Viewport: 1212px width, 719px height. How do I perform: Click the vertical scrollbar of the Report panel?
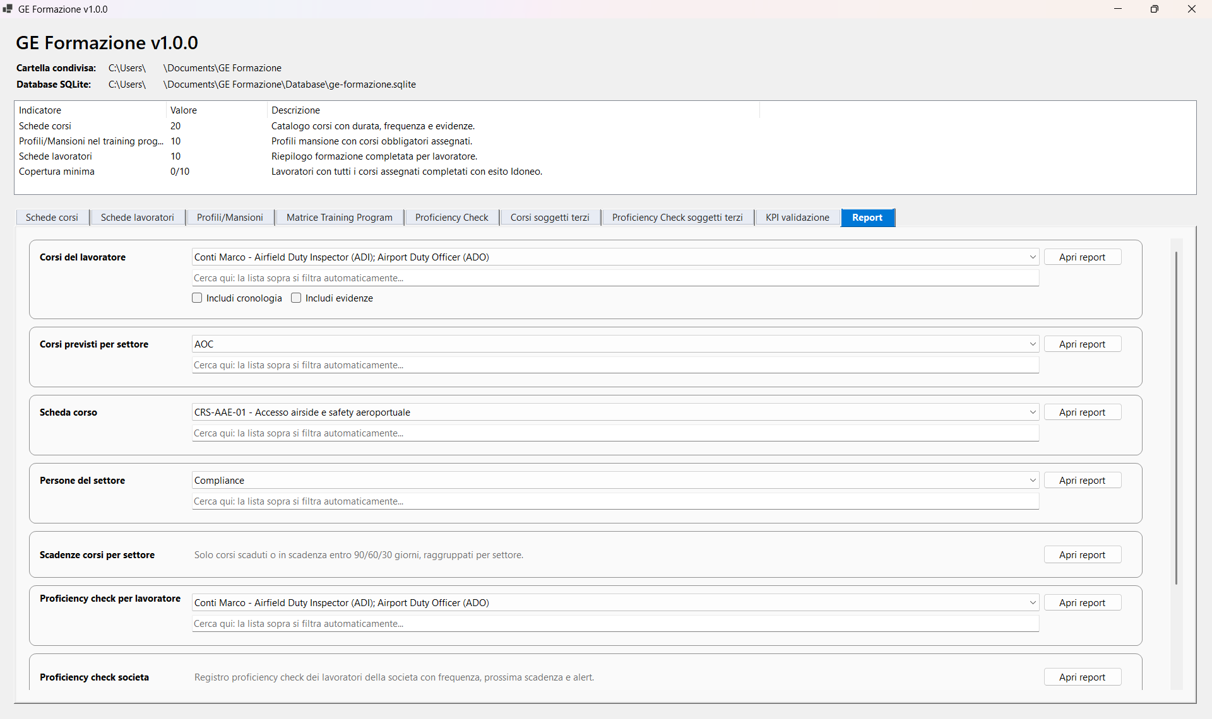point(1176,418)
